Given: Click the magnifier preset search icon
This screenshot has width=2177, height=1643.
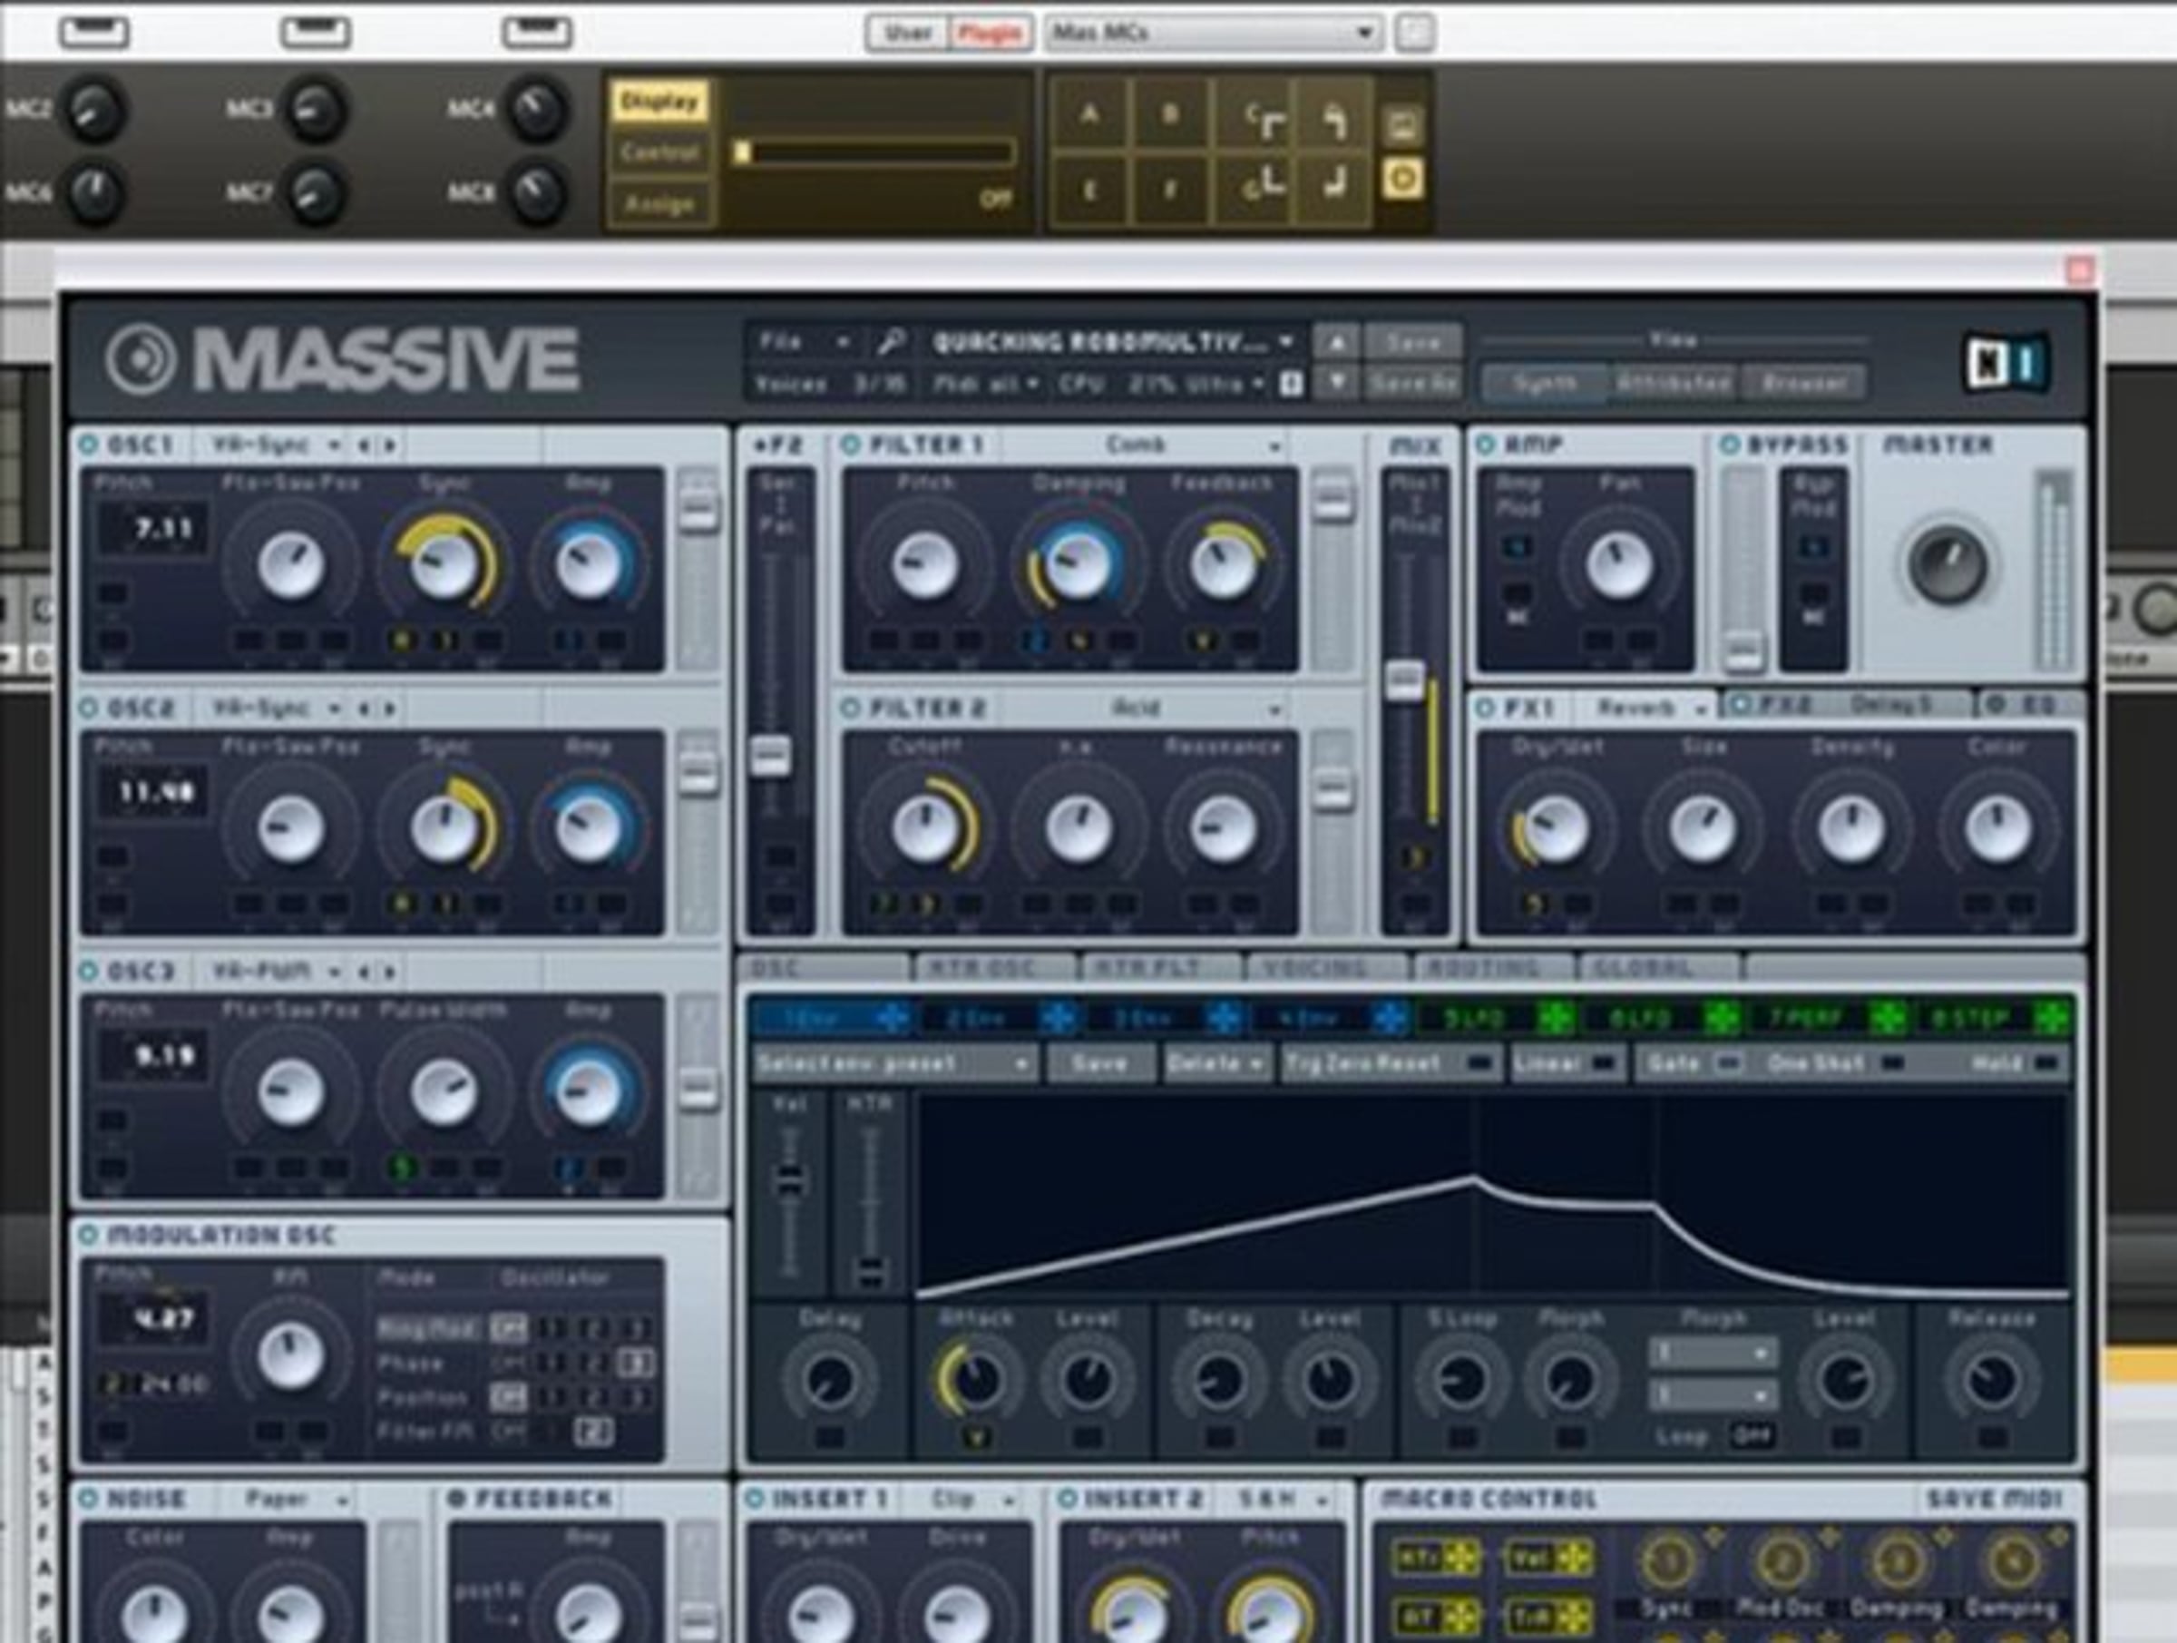Looking at the screenshot, I should (x=891, y=342).
